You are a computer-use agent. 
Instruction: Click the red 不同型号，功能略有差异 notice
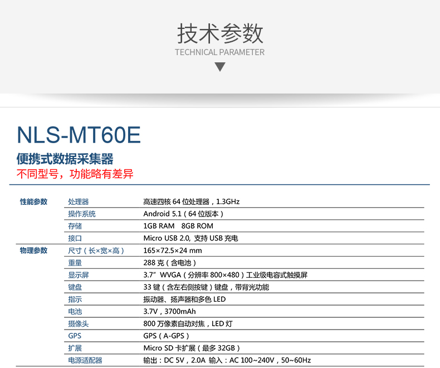click(75, 174)
